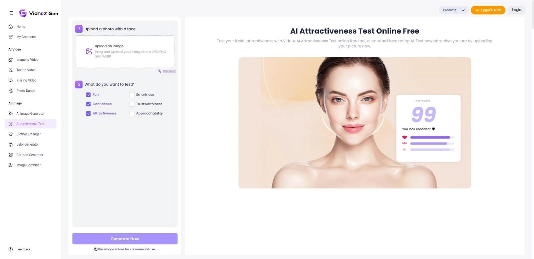
Task: Click the 'What do you want to test?' label
Action: pyautogui.click(x=109, y=85)
